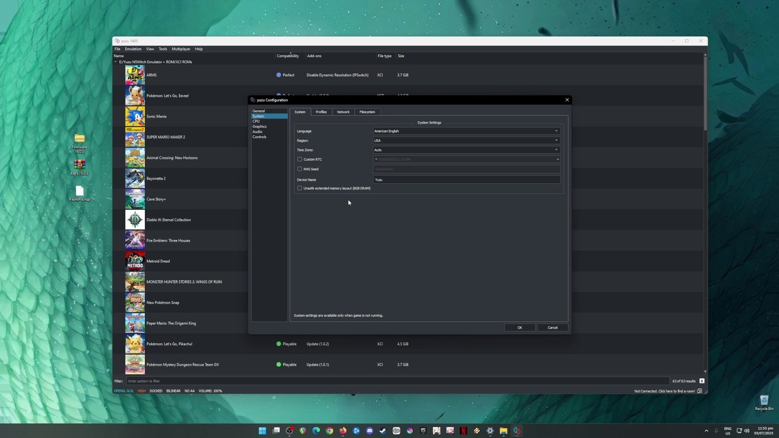
Task: Switch to the Network tab
Action: tap(343, 112)
